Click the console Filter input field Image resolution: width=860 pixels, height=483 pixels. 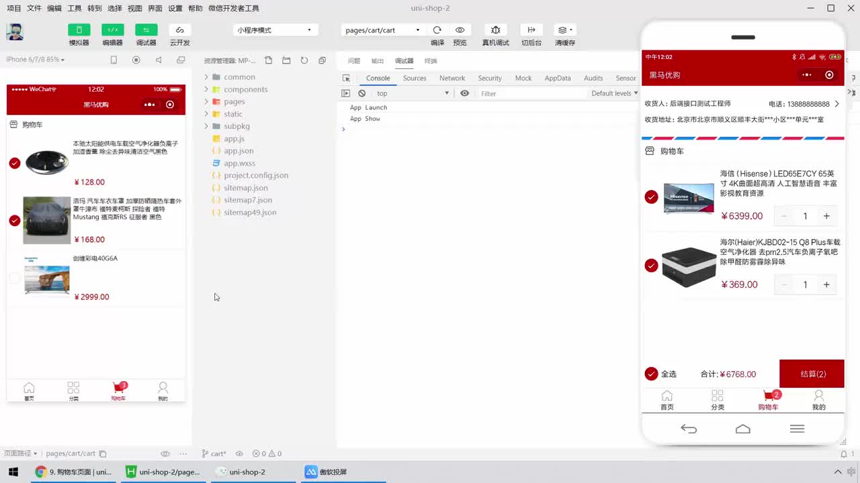[x=531, y=93]
